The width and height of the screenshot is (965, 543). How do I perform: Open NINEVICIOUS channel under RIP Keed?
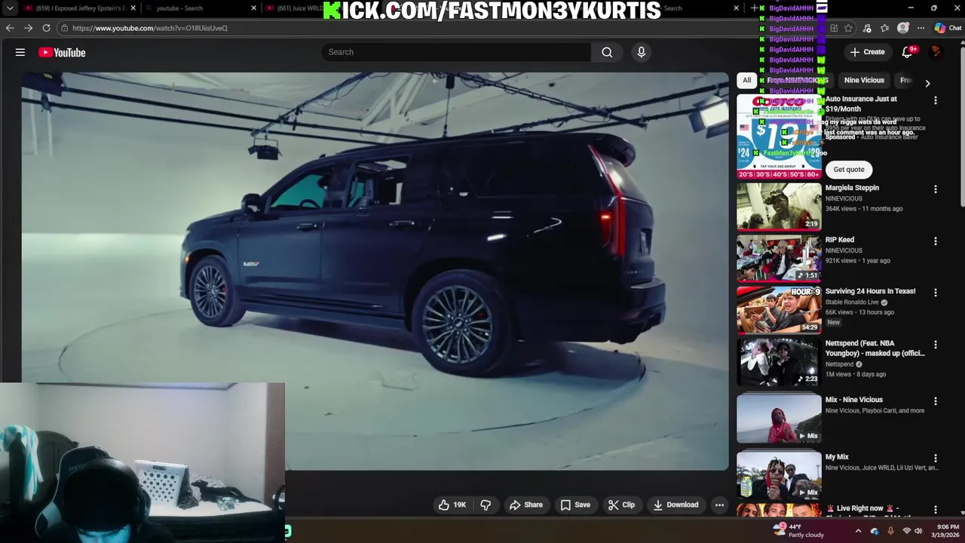click(x=844, y=250)
